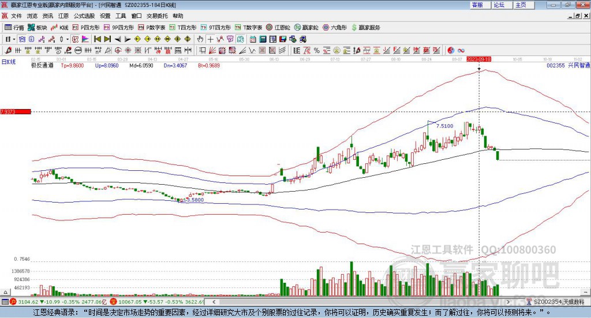Open the P数字表 number table
591x318 pixels.
point(152,28)
